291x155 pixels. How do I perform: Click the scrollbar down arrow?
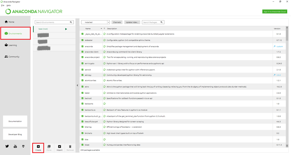[287, 146]
